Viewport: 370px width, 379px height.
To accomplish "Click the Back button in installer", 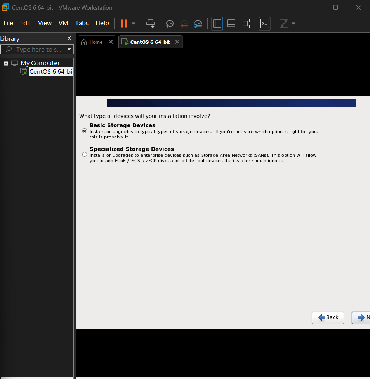I will [x=328, y=318].
